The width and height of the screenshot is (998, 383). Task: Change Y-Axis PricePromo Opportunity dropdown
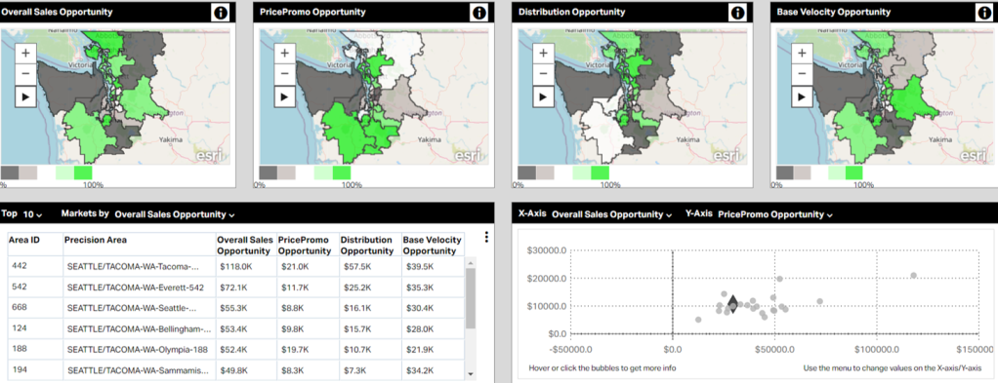[x=774, y=214]
